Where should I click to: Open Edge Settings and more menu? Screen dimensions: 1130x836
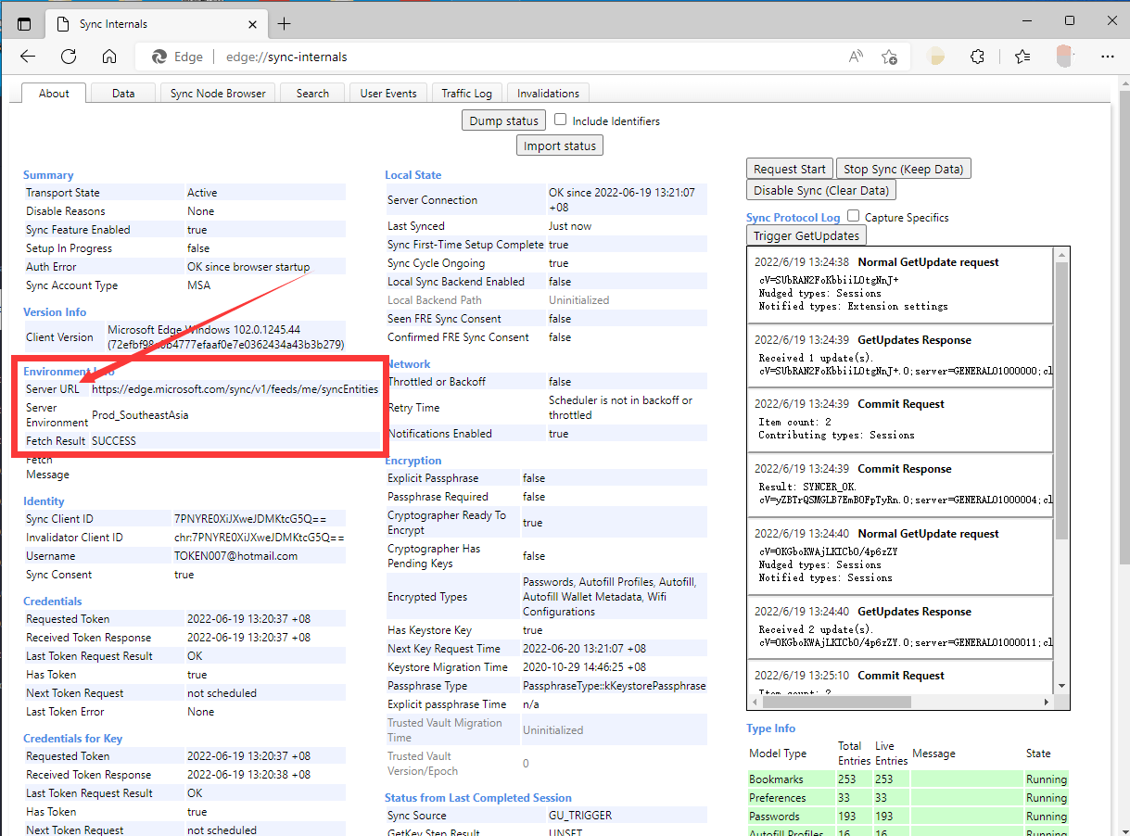coord(1107,57)
